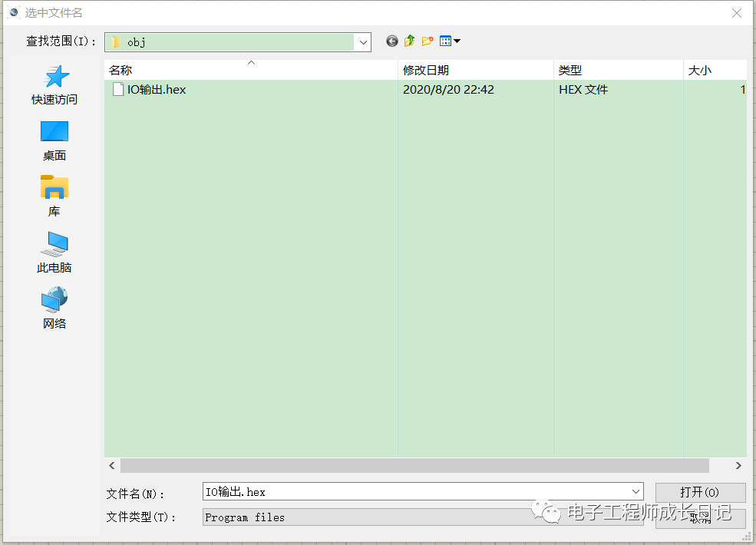Browse 此电脑 from the sidebar
Image resolution: width=756 pixels, height=545 pixels.
point(54,251)
